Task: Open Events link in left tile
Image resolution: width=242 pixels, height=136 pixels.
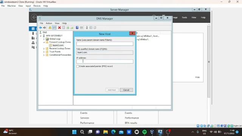Action: point(84,113)
